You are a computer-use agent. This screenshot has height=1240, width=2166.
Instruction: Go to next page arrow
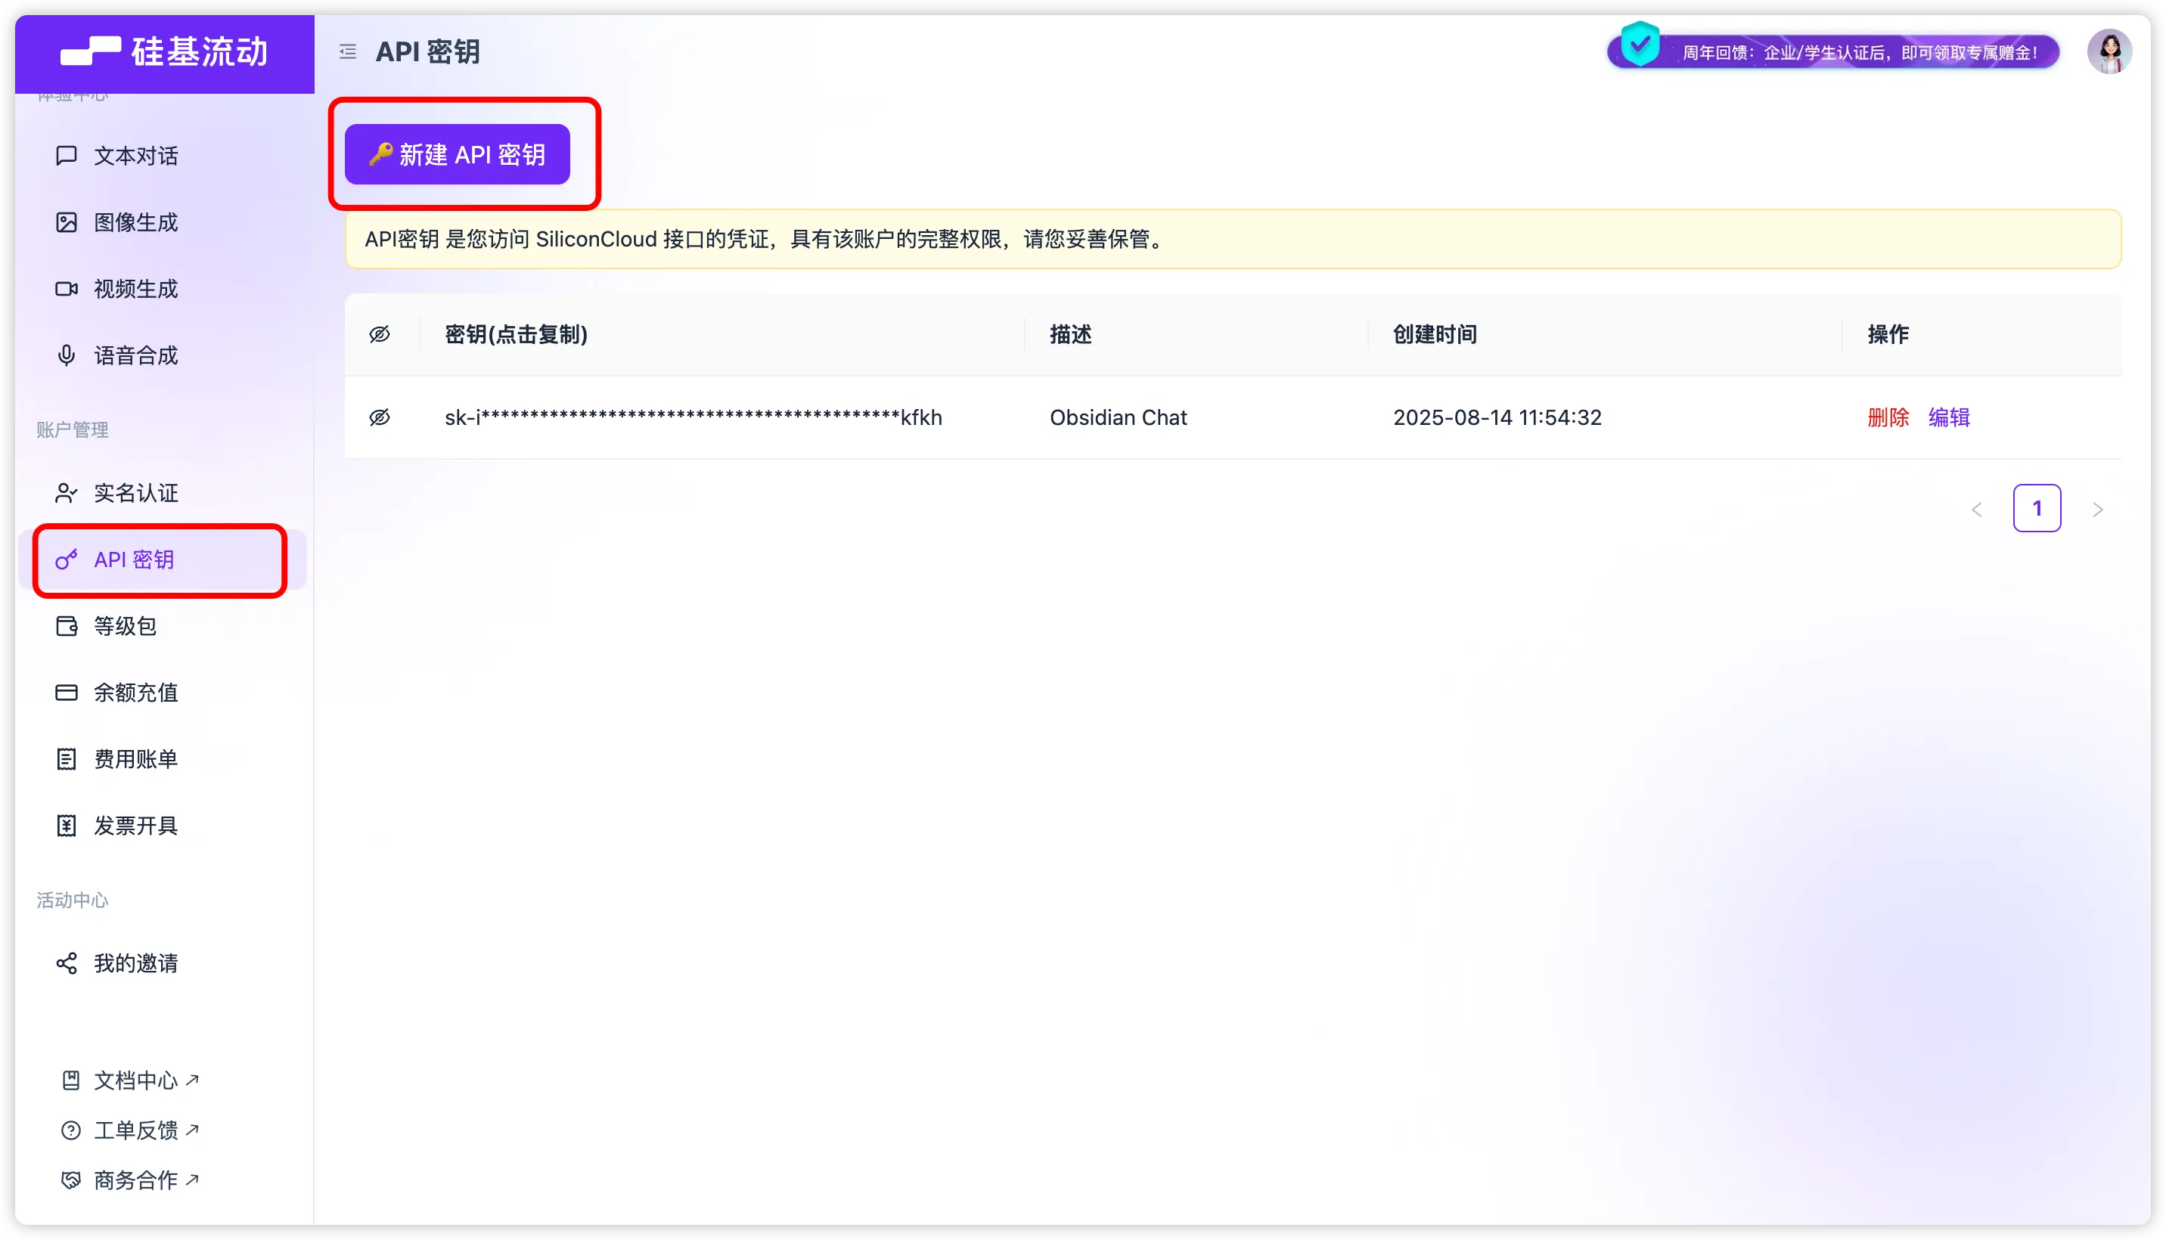tap(2097, 510)
